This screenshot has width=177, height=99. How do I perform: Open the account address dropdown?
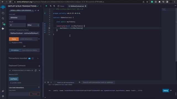coord(21,10)
